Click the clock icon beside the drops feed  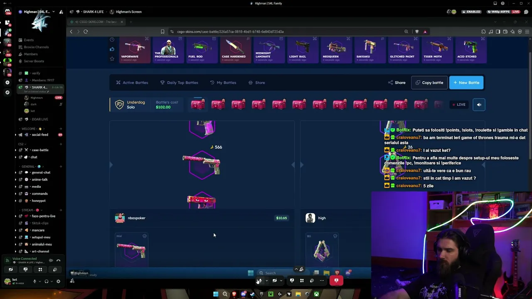coord(112,39)
